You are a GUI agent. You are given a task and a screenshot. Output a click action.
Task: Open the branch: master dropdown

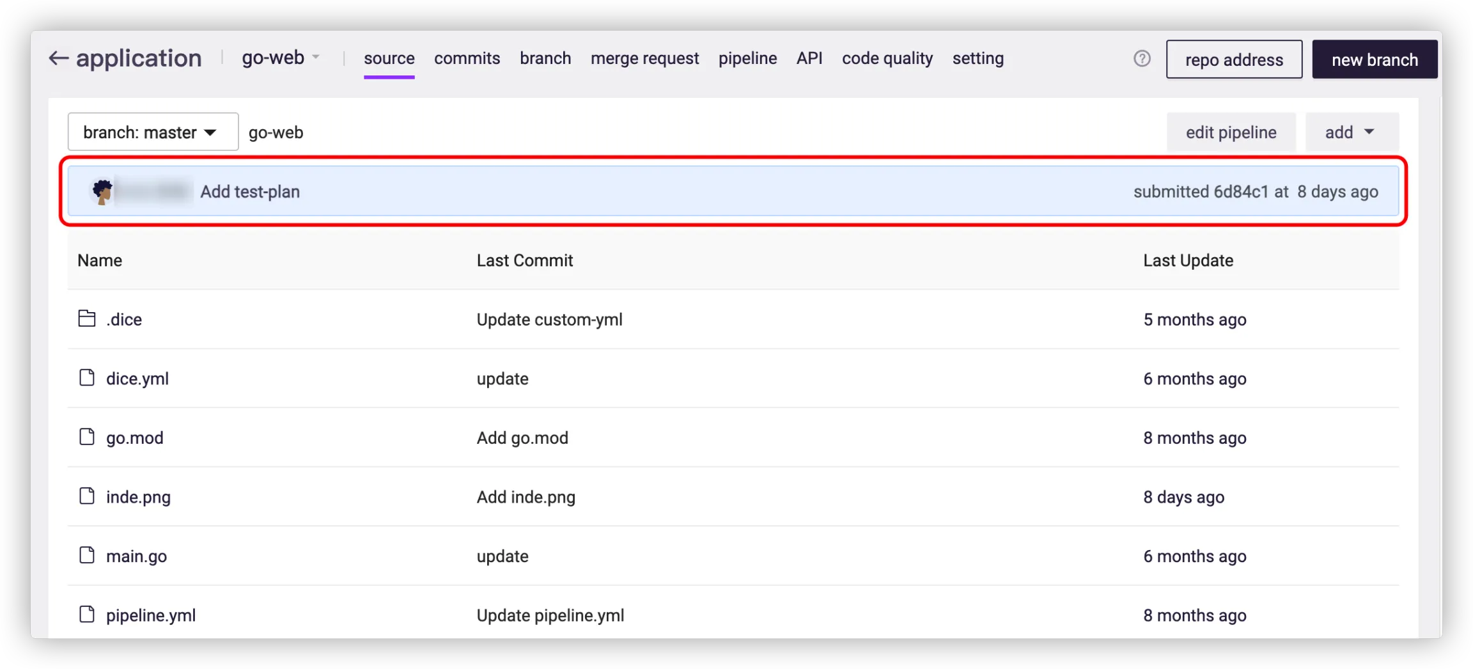pos(153,132)
